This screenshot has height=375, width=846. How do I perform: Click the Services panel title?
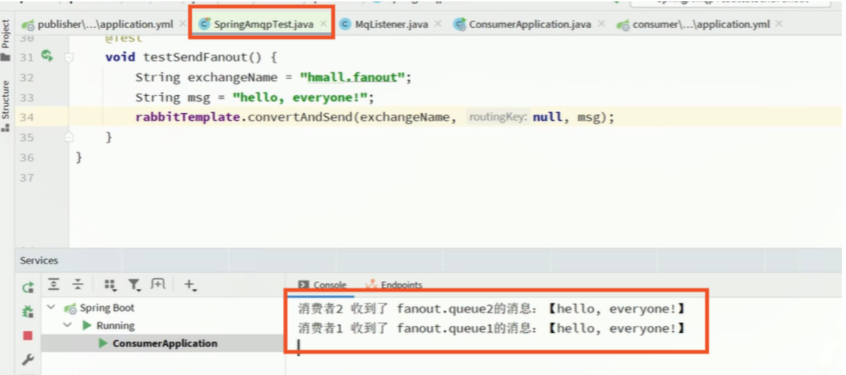pos(39,260)
